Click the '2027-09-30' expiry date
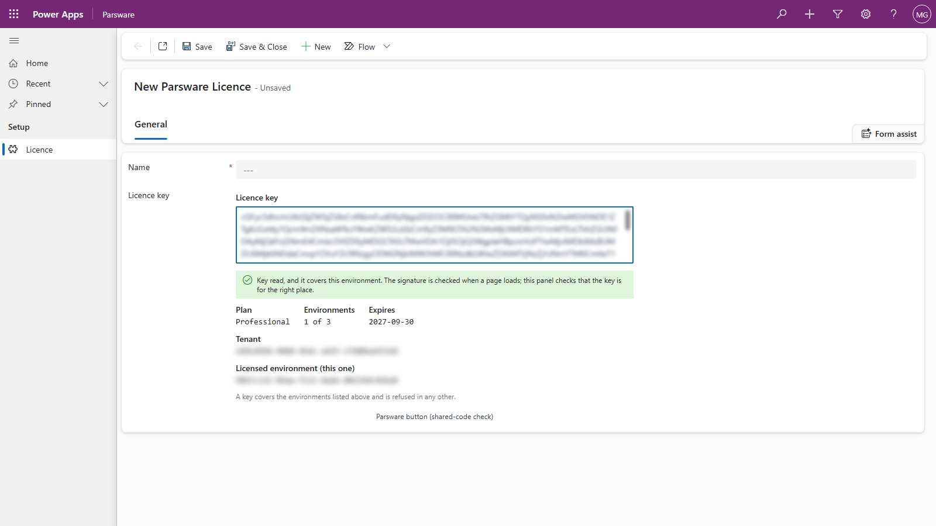This screenshot has width=936, height=526. tap(391, 322)
